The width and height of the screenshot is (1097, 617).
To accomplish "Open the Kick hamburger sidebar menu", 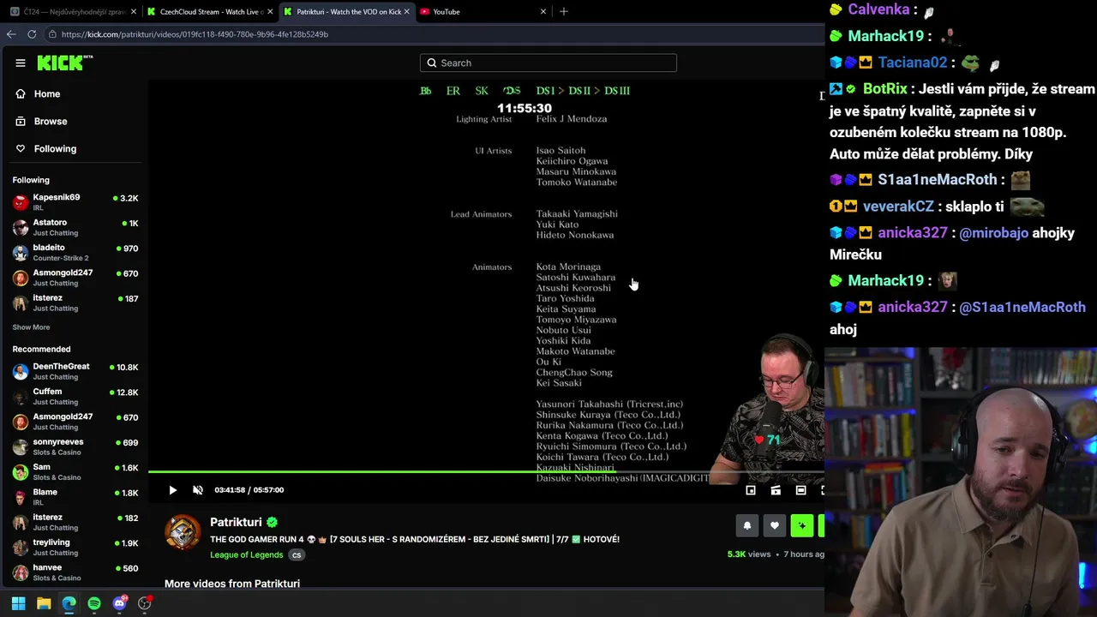I will tap(20, 63).
